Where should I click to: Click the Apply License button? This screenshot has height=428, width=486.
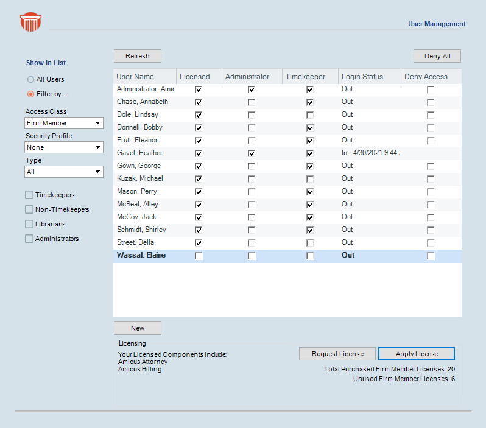[417, 354]
